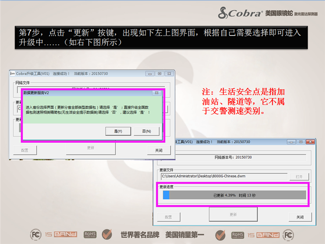Click the left FC certification badge at bottom
Image resolution: width=325 pixels, height=244 pixels.
coord(36,234)
